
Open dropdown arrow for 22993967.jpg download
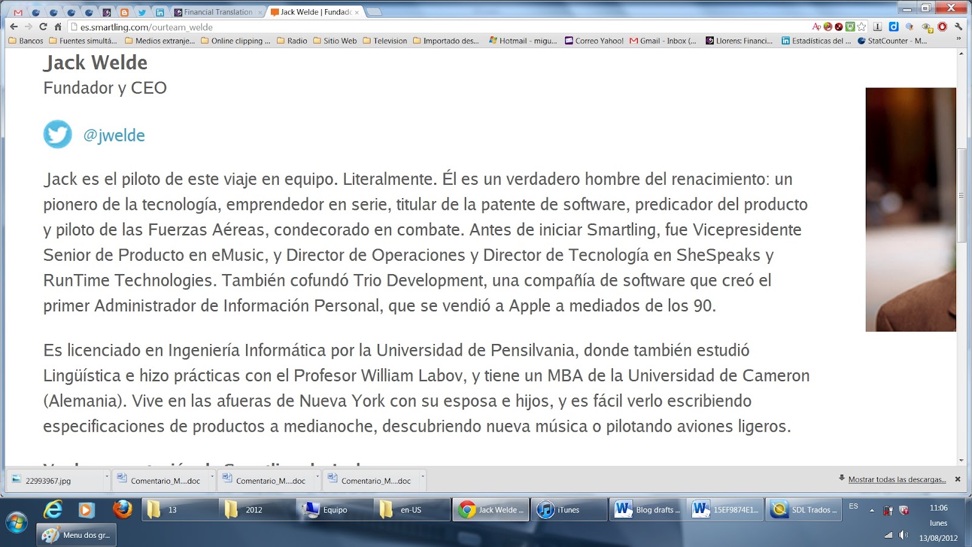(107, 476)
